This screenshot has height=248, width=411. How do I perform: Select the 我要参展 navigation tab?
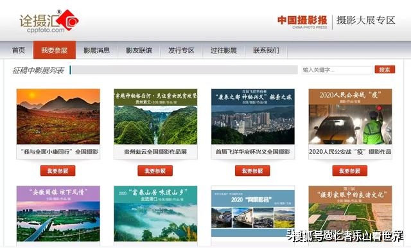click(54, 50)
